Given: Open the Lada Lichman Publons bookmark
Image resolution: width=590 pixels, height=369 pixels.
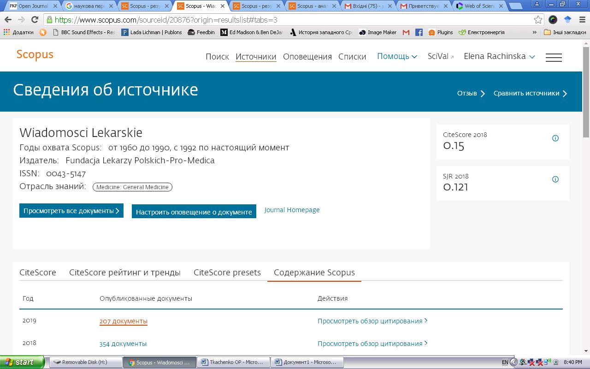Looking at the screenshot, I should coord(152,32).
